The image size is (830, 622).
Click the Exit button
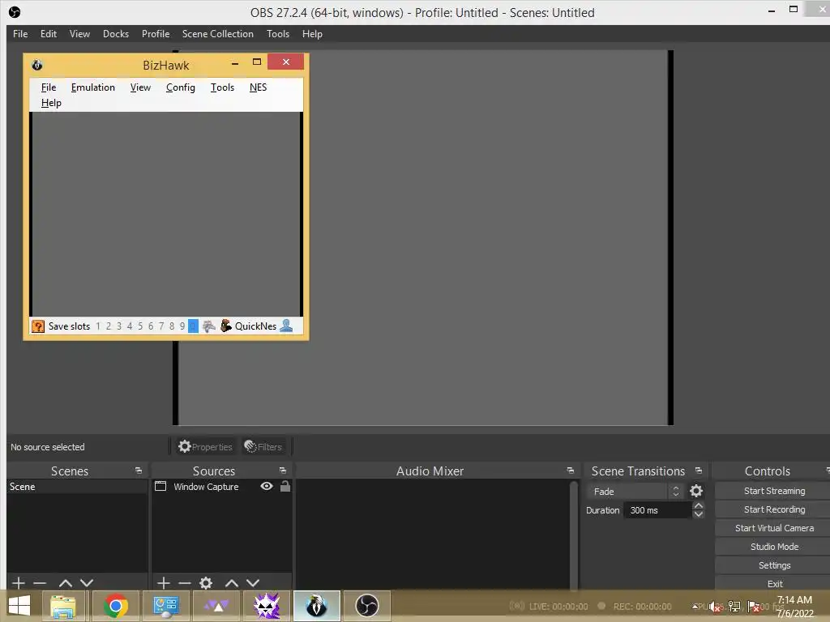point(774,583)
